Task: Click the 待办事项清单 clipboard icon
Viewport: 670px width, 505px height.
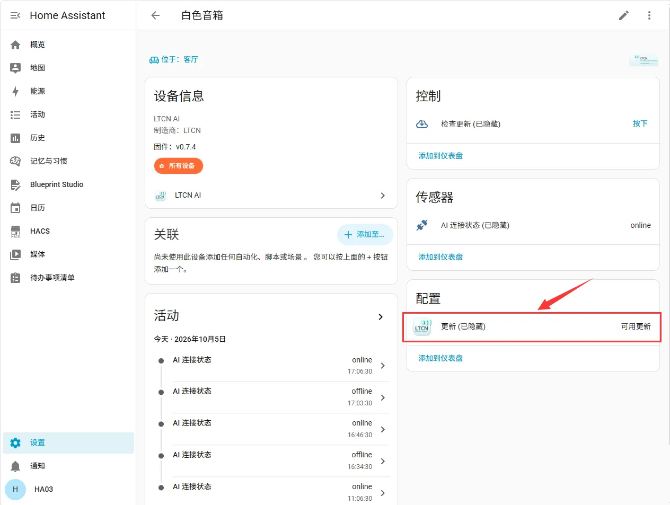Action: pos(15,278)
